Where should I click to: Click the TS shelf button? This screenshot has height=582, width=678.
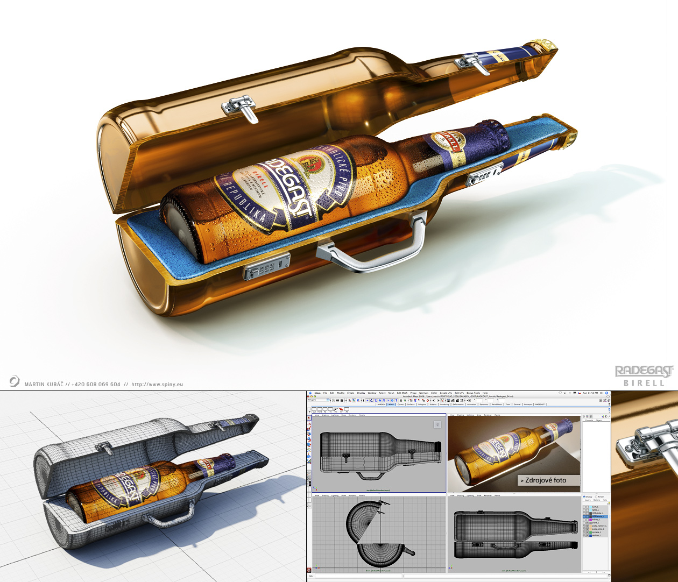(330, 409)
